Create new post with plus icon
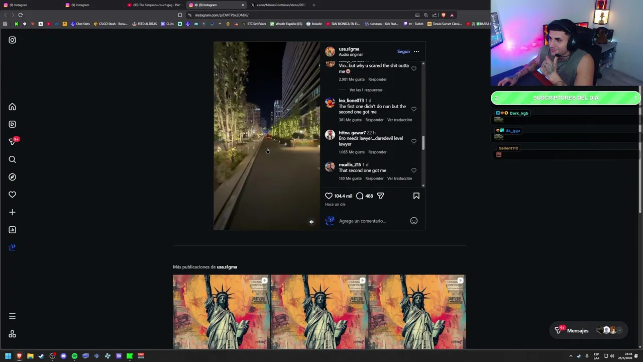This screenshot has width=643, height=362. tap(12, 212)
